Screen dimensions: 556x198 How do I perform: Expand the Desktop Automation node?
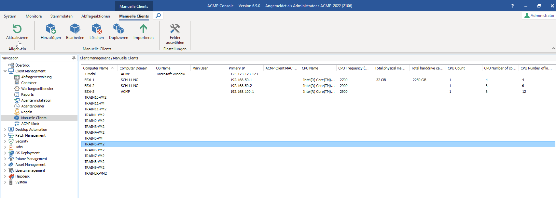(5, 130)
